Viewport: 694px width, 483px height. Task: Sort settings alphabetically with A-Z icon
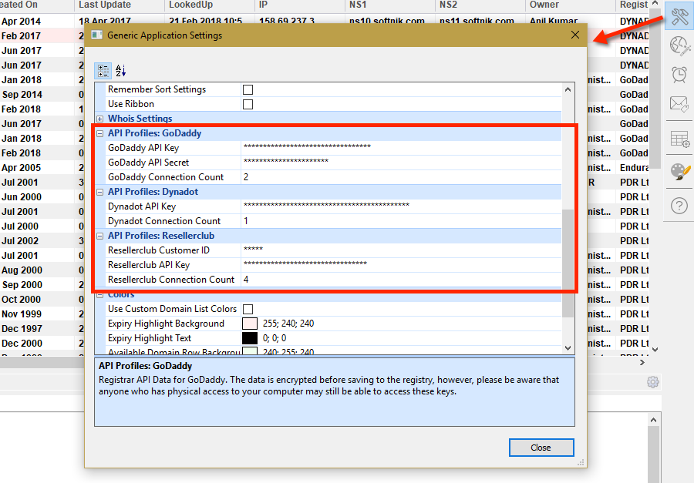pos(120,70)
